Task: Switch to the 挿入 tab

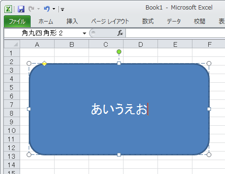Action: point(72,22)
